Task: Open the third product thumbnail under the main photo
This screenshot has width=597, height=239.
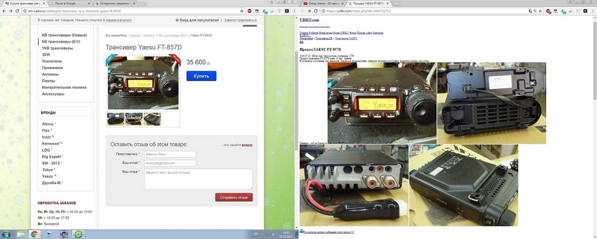Action: pos(152,119)
